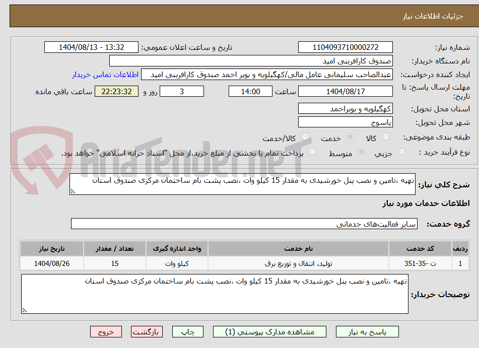Viewport: 479px width, 348px height.
Task: Select the کالا radio button
Action: pyautogui.click(x=385, y=136)
